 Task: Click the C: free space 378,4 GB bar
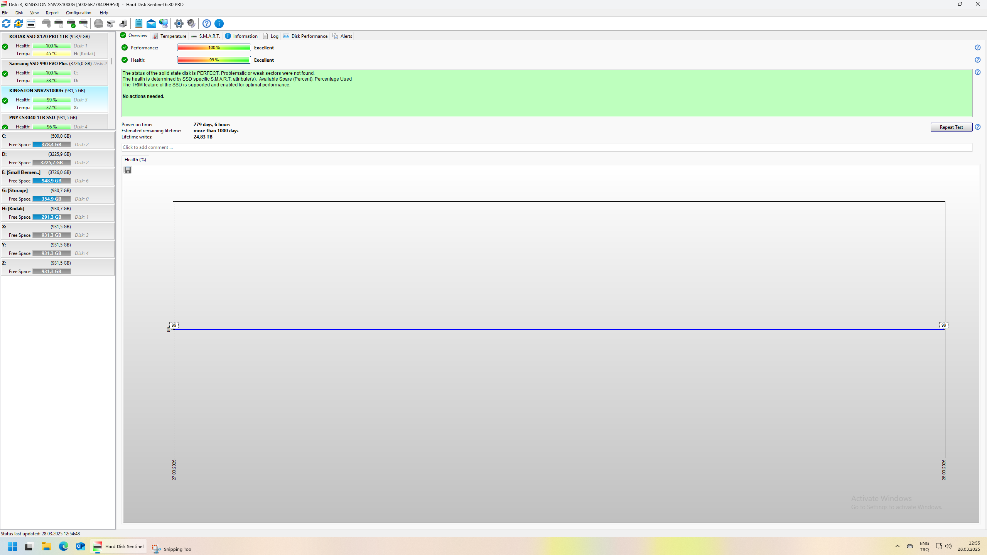tap(52, 145)
